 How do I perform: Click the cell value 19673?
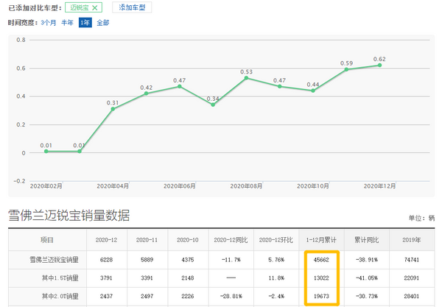tap(321, 296)
